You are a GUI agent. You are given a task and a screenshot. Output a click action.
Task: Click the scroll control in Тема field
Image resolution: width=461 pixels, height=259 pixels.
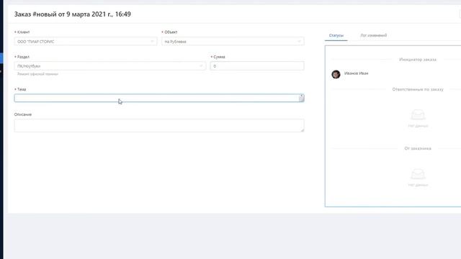[x=302, y=98]
